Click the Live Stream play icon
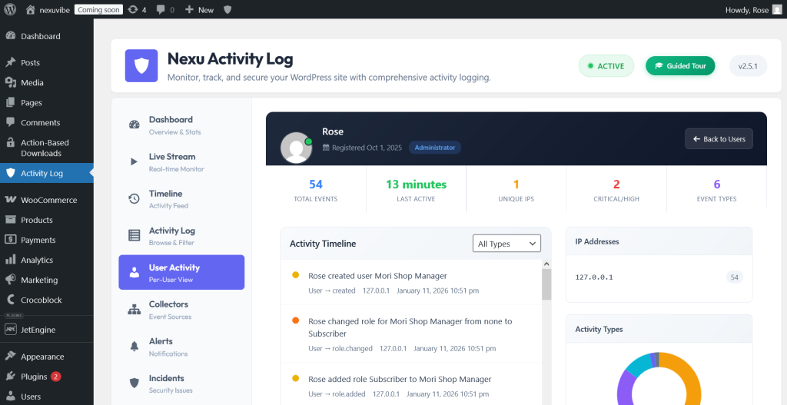 point(134,161)
